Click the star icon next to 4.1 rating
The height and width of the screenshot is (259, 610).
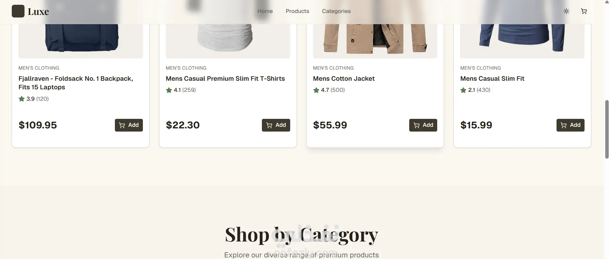tap(169, 90)
